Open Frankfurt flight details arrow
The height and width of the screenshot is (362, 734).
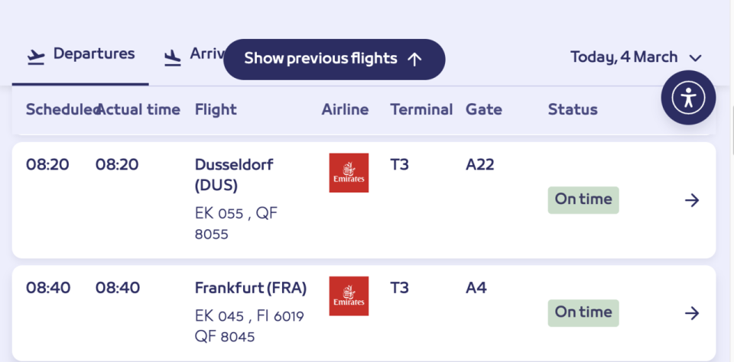pyautogui.click(x=692, y=313)
